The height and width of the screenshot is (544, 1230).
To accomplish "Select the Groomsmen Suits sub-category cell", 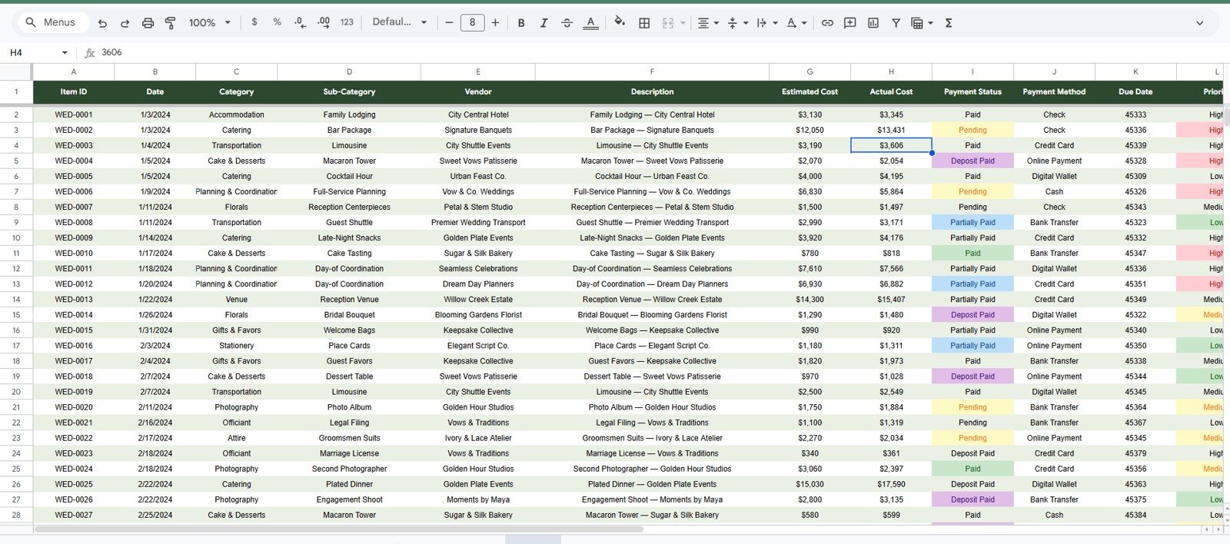I will point(349,438).
